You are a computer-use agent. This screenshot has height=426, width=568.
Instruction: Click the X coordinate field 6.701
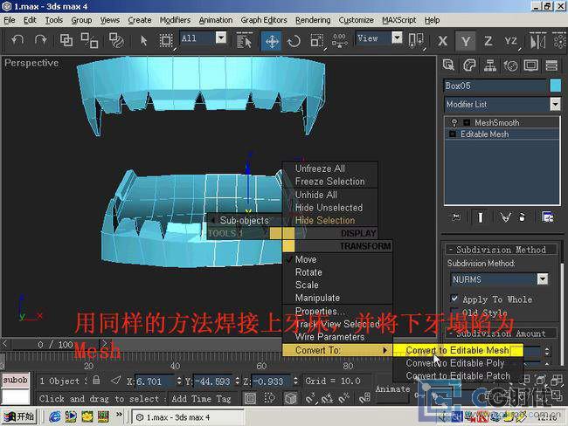pyautogui.click(x=154, y=381)
